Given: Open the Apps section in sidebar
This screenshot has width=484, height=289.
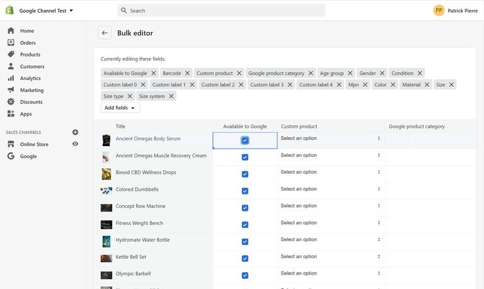Looking at the screenshot, I should (25, 114).
